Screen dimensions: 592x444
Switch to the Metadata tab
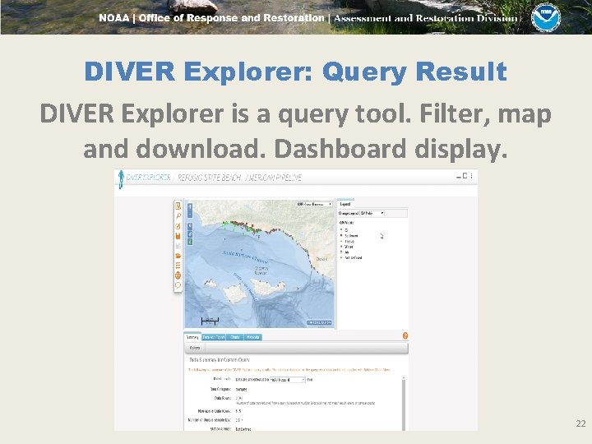pyautogui.click(x=253, y=337)
